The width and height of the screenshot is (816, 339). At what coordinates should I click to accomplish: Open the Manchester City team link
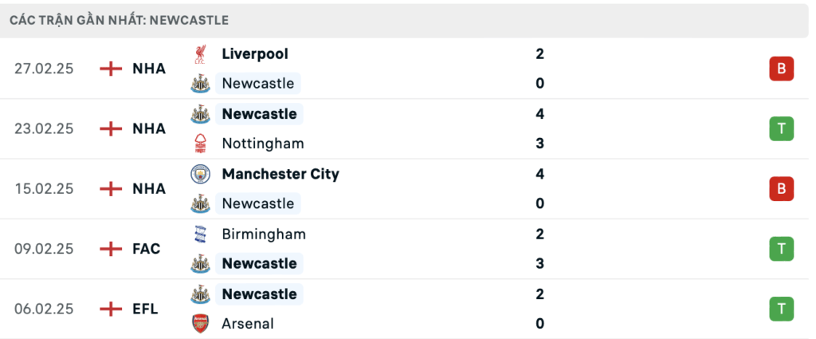[280, 174]
